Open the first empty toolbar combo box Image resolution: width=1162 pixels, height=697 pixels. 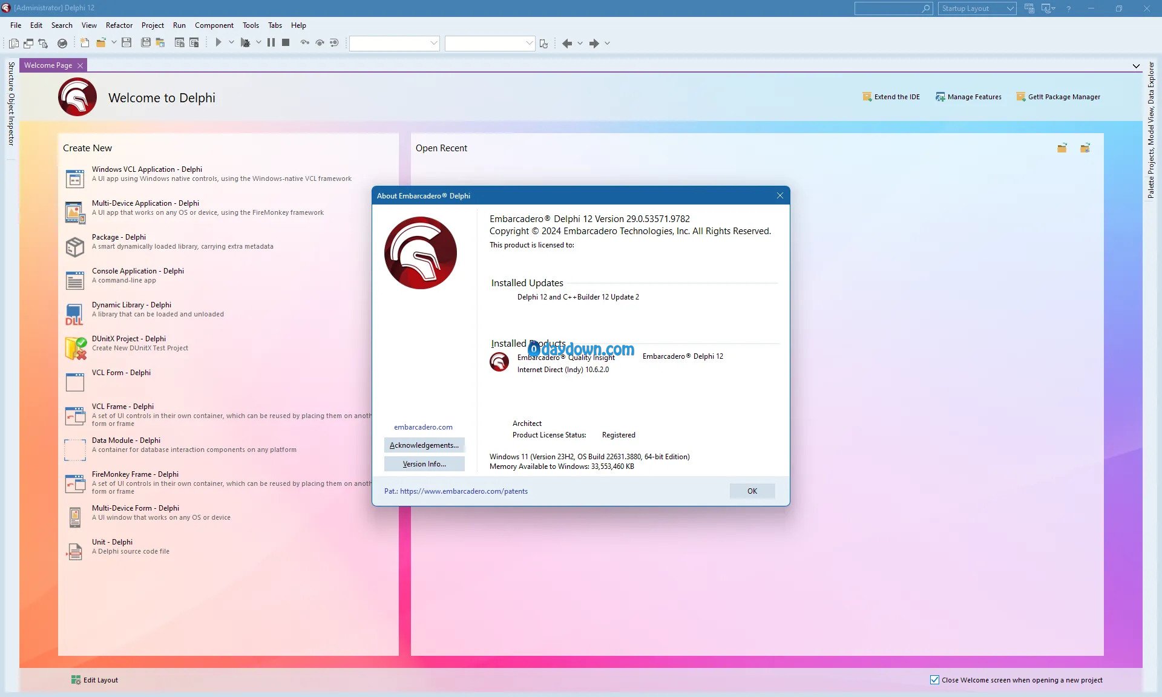[394, 44]
